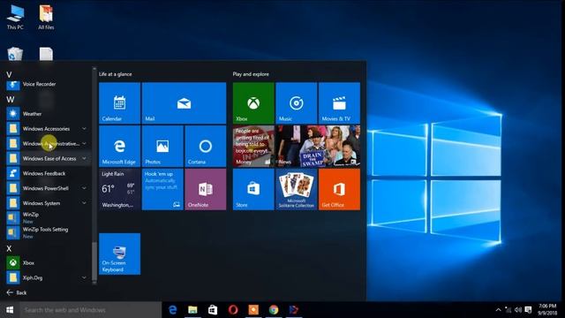Open the network icon in system tray
Image resolution: width=565 pixels, height=318 pixels.
click(508, 310)
